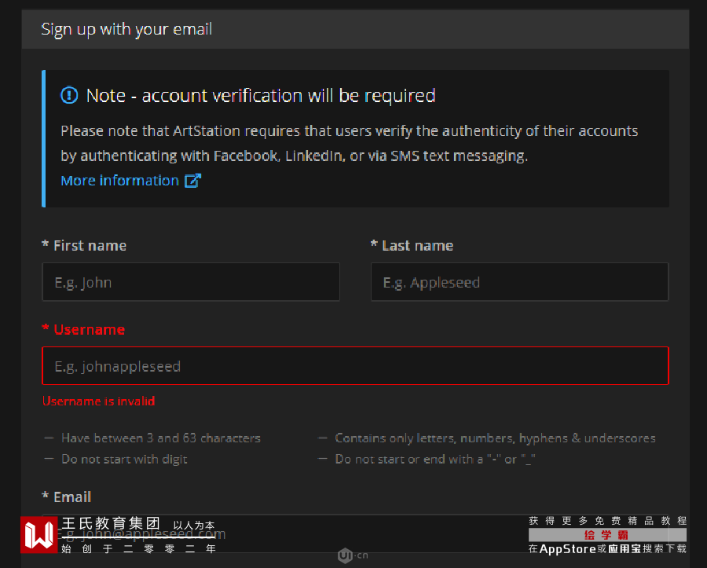Click into the Last name field
This screenshot has width=707, height=568.
519,282
